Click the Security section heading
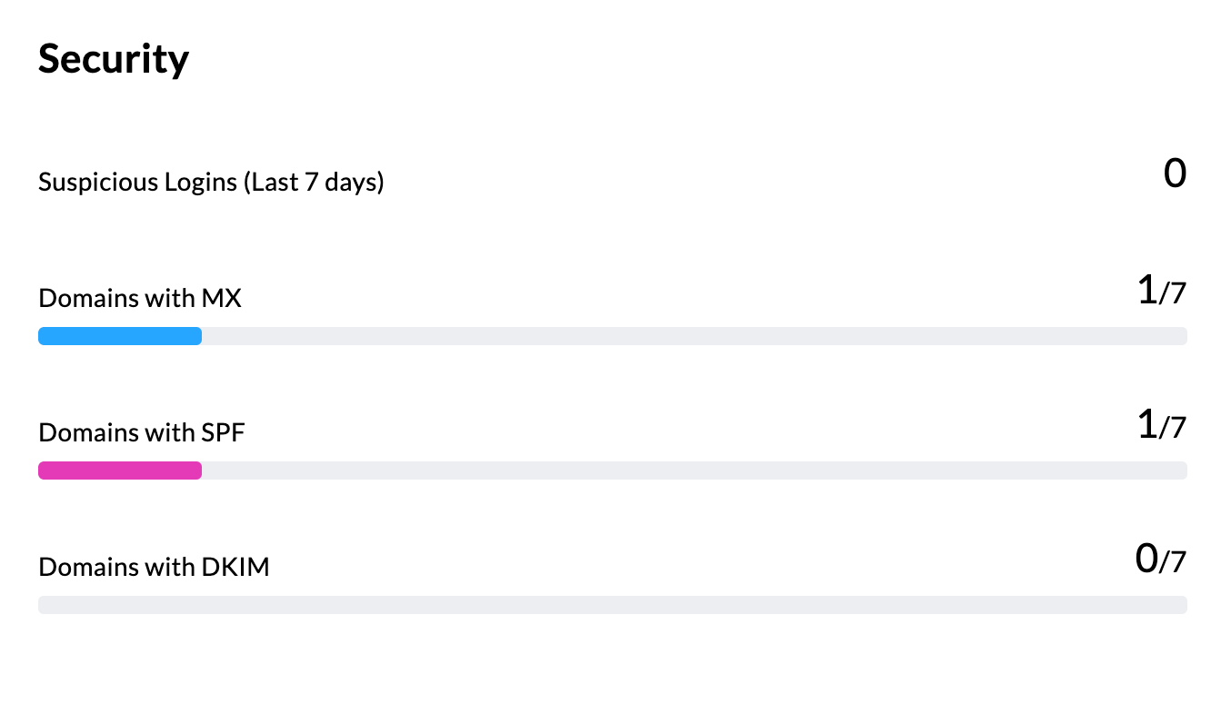The image size is (1231, 723). 114,59
